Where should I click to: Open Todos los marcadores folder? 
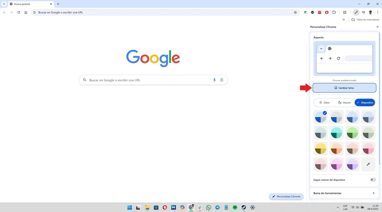pos(365,20)
